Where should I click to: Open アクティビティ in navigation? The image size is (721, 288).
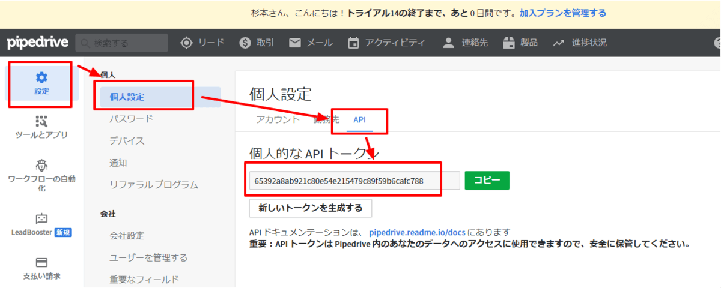pos(386,43)
